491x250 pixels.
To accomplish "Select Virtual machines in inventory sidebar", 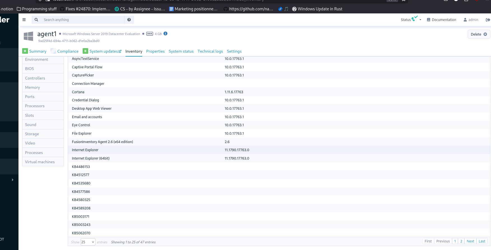I will point(43,162).
